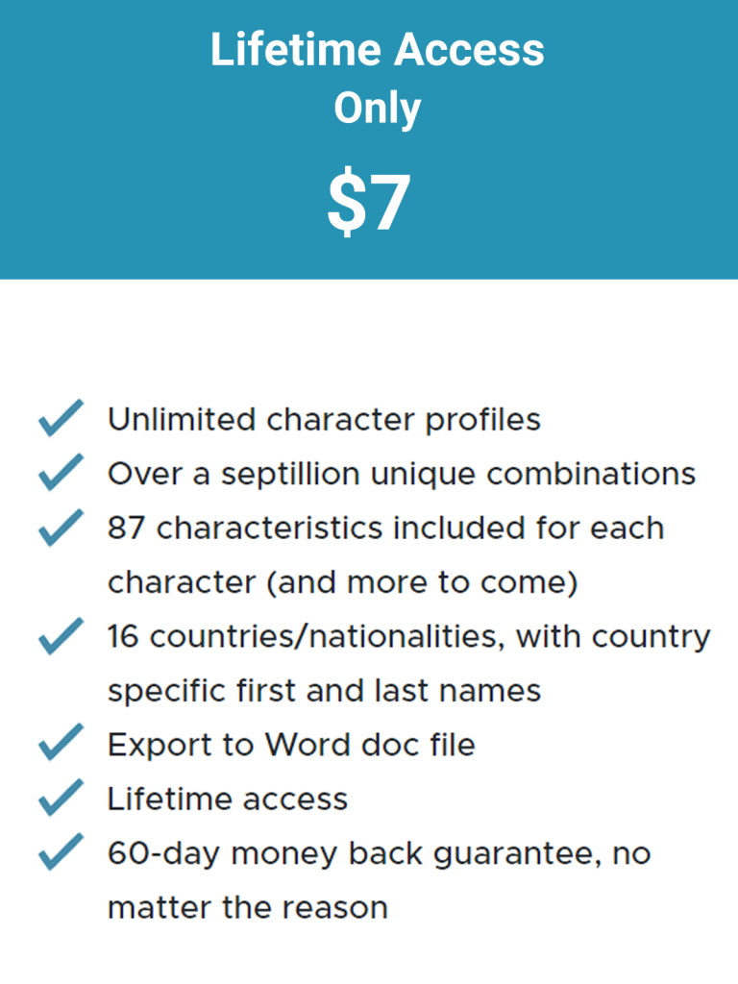Click 87 characteristics included for each text
Viewport: 738px width, 984px height.
[386, 528]
